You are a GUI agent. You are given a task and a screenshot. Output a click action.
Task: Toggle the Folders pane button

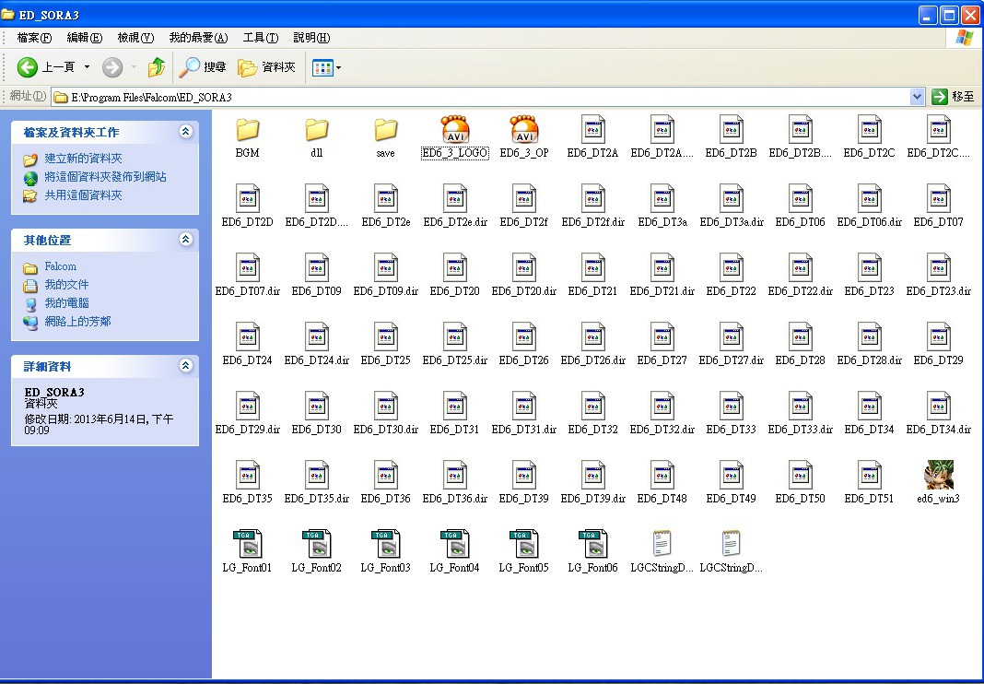click(267, 67)
